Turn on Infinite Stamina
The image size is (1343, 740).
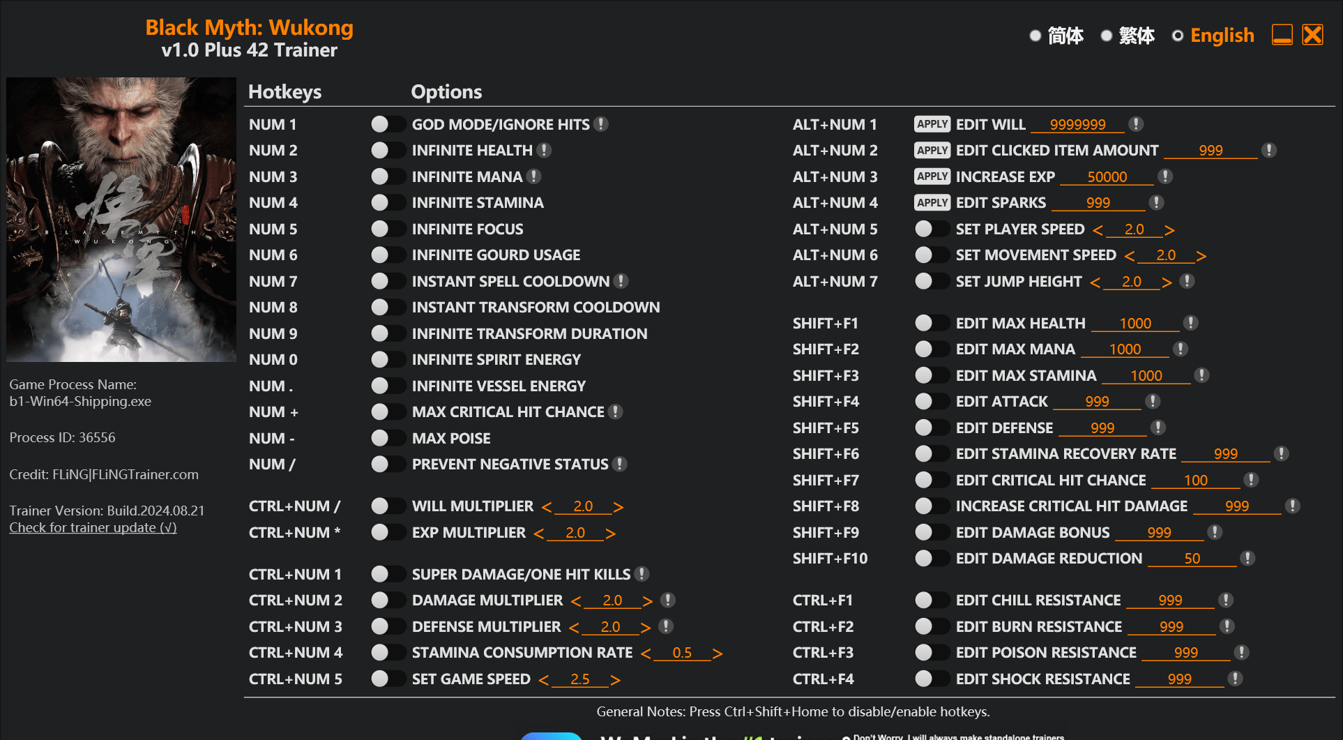click(x=388, y=202)
